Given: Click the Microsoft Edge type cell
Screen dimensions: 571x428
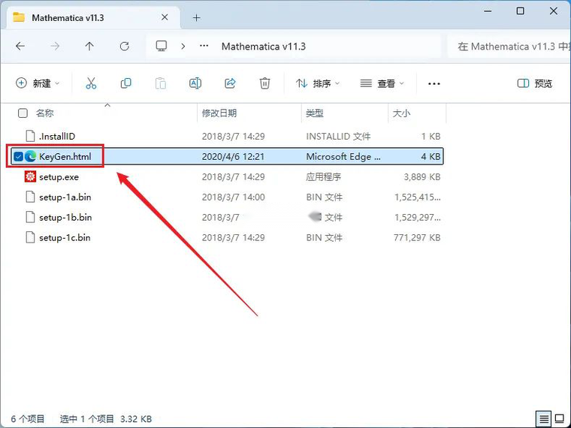Looking at the screenshot, I should coord(343,156).
